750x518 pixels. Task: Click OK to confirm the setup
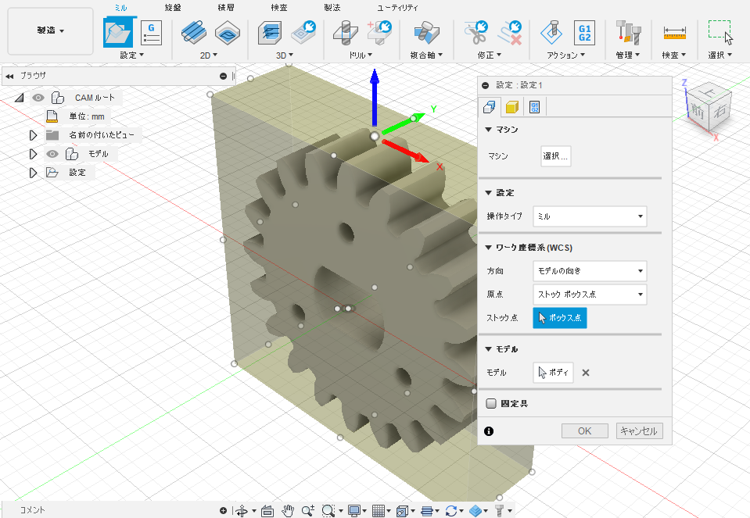[584, 431]
